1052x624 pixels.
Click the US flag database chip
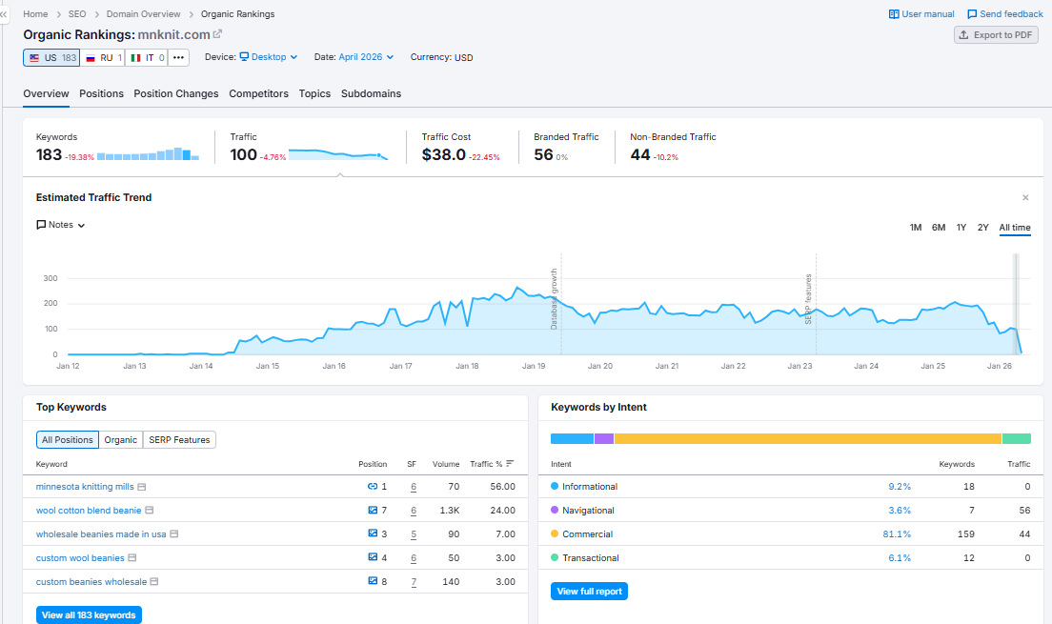(x=51, y=58)
